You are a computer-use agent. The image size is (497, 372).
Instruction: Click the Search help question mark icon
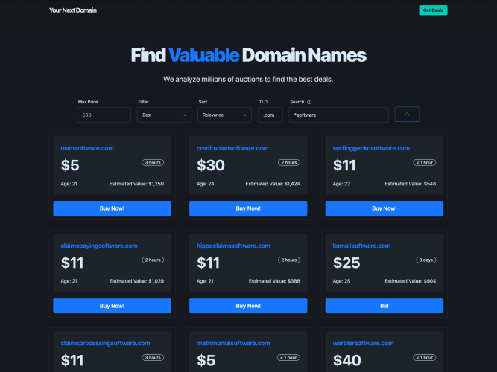coord(309,102)
